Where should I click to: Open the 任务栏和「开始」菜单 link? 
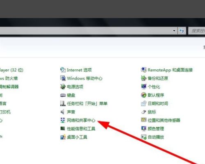87,103
